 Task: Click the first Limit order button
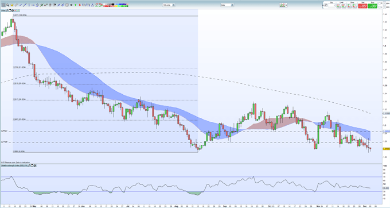(x=338, y=6)
